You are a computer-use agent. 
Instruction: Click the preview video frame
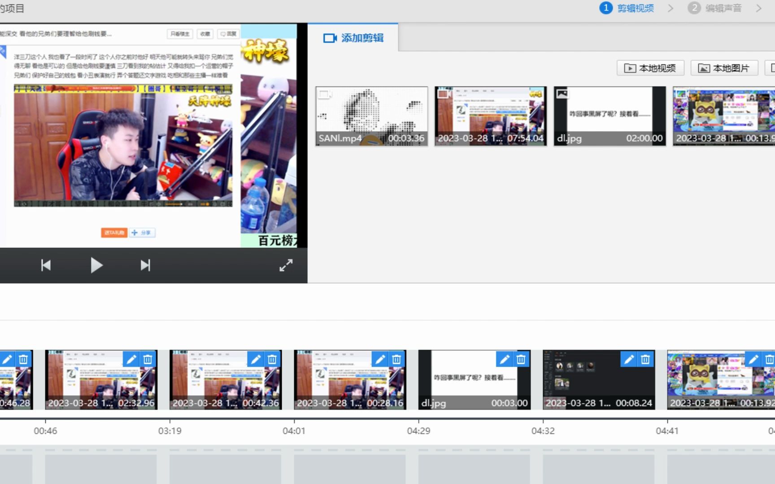(x=153, y=135)
